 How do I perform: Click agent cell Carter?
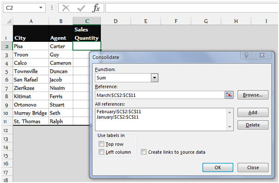point(61,46)
